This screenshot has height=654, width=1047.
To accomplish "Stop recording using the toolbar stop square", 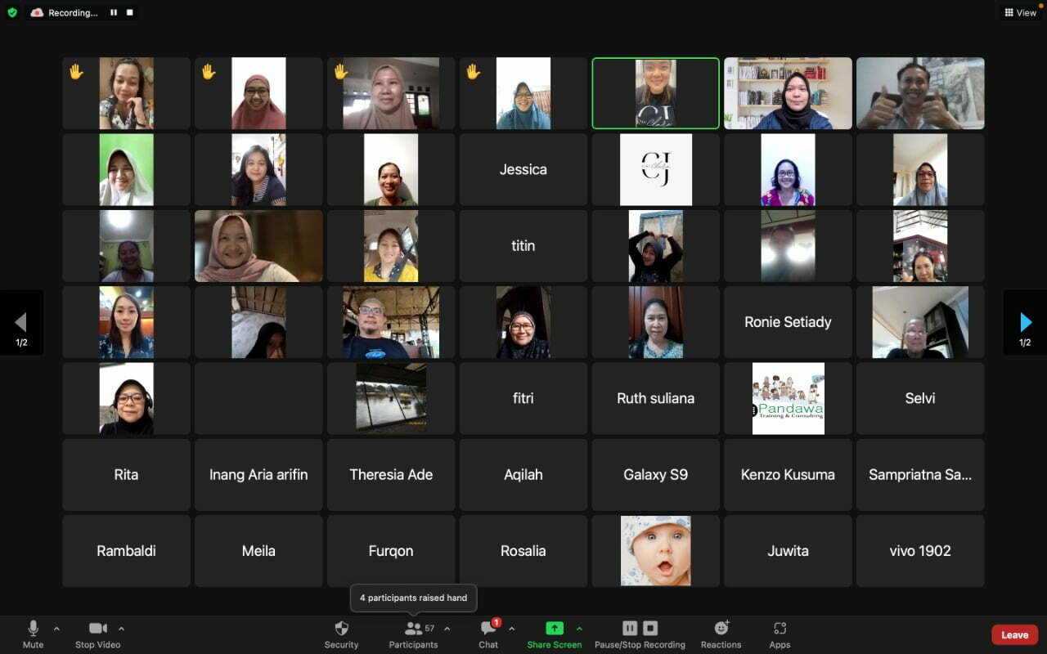I will pos(650,628).
